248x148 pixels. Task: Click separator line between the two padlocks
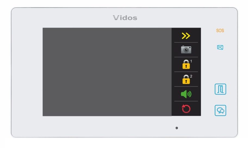(x=186, y=72)
